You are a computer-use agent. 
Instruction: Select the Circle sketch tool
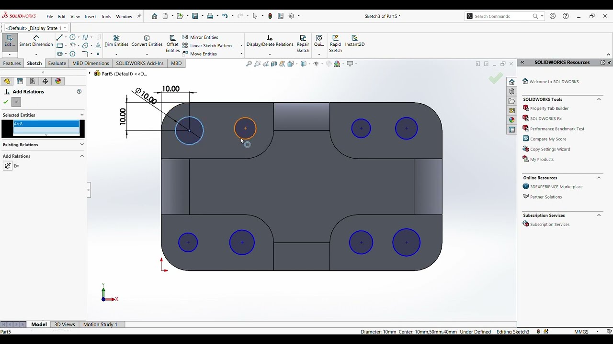[x=72, y=37]
